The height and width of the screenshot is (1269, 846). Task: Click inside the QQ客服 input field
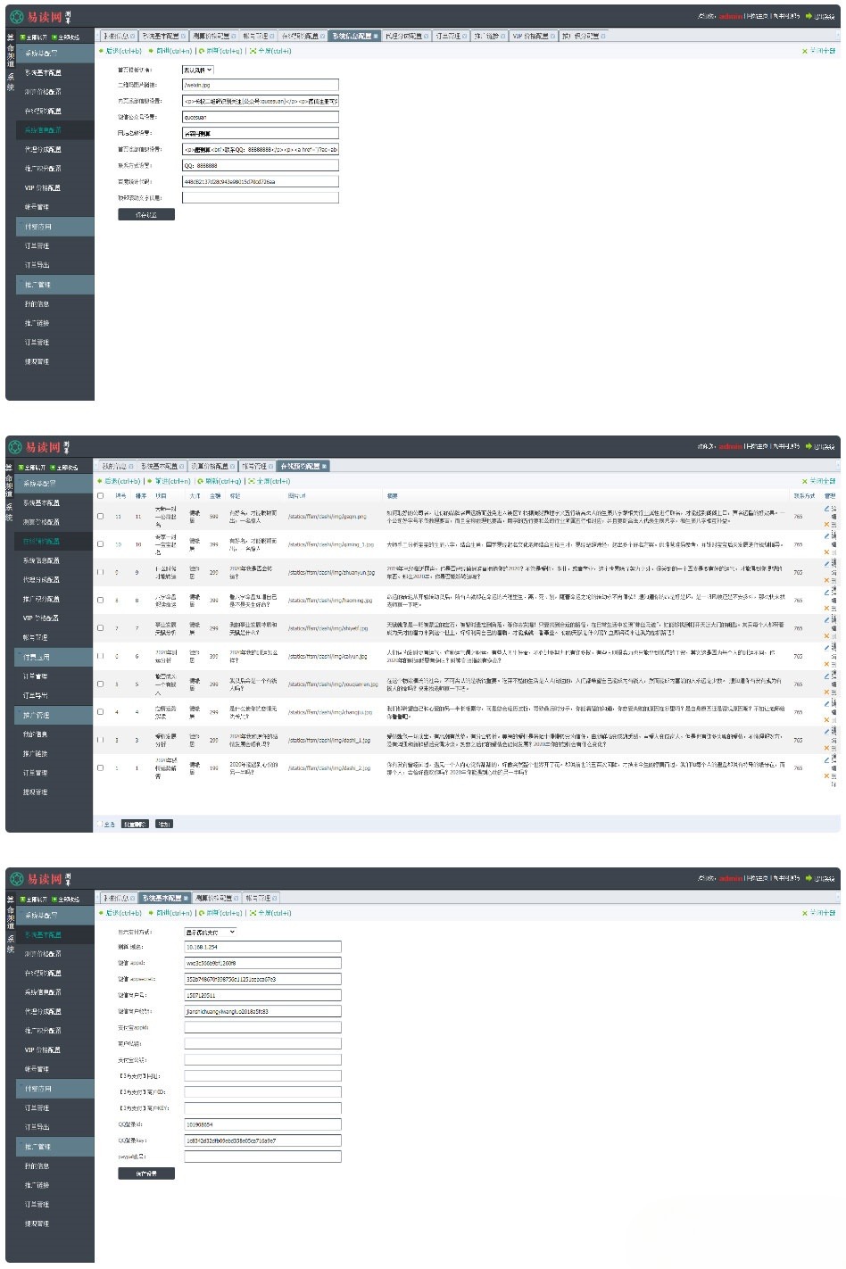coord(259,165)
